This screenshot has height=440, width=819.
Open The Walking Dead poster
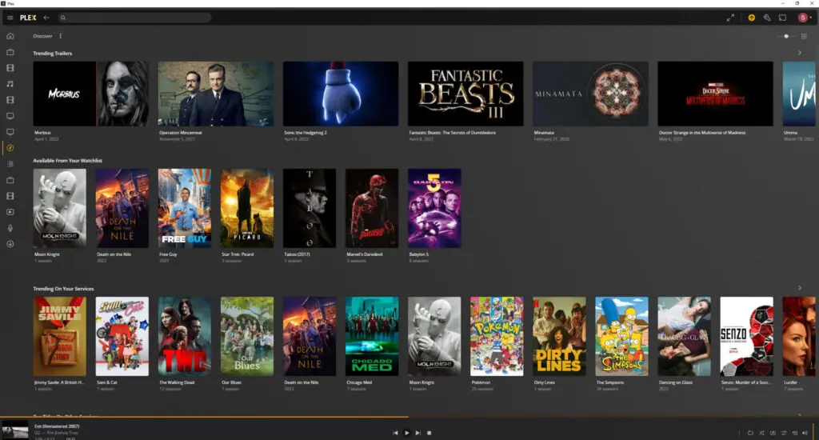[185, 336]
